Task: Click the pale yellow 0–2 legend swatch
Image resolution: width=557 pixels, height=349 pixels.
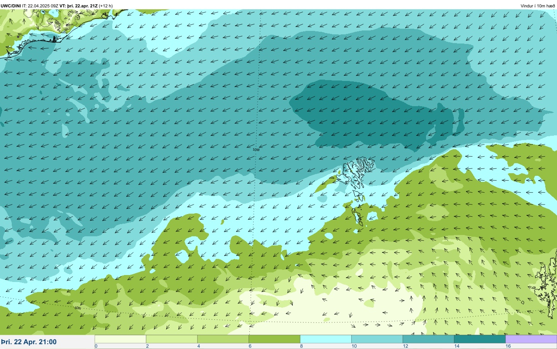Action: pyautogui.click(x=120, y=339)
